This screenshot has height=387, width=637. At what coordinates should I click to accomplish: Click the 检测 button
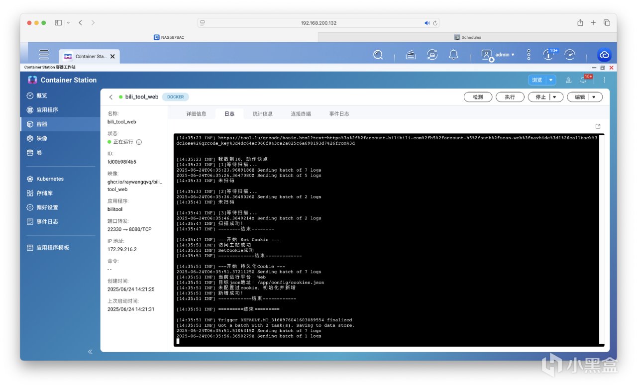click(x=478, y=97)
